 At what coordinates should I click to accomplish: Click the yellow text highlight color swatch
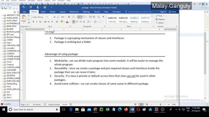click(62, 22)
